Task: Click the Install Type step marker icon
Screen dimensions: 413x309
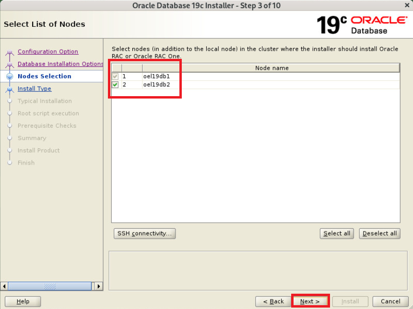Action: (x=10, y=89)
